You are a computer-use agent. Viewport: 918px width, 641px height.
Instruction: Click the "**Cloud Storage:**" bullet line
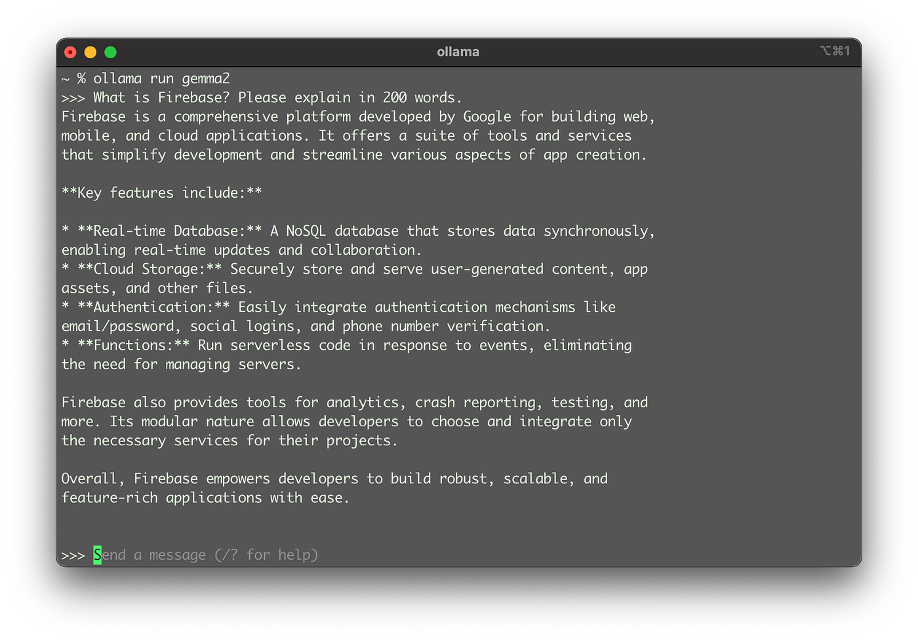[355, 269]
